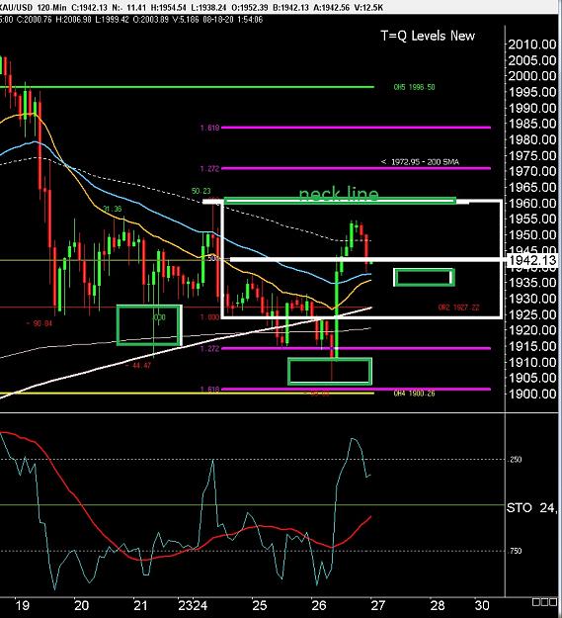Select the current price label 1942.13
This screenshot has height=618, width=562.
click(532, 260)
